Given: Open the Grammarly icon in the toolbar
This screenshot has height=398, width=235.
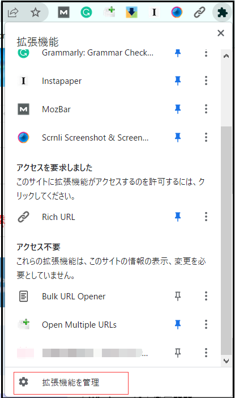Looking at the screenshot, I should pyautogui.click(x=86, y=12).
